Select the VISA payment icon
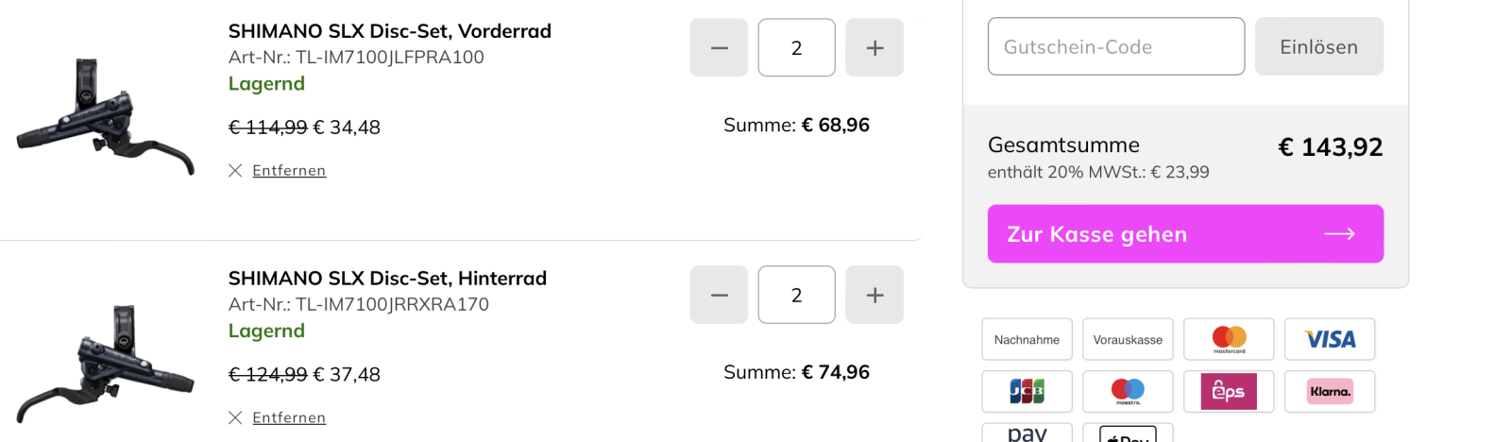Screen dimensions: 1511x442 coord(1330,339)
